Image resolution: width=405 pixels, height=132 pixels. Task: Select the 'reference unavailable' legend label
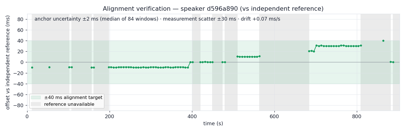[x=69, y=104]
